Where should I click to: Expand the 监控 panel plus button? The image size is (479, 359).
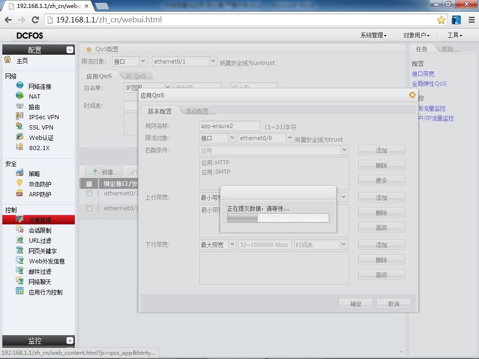coord(70,340)
